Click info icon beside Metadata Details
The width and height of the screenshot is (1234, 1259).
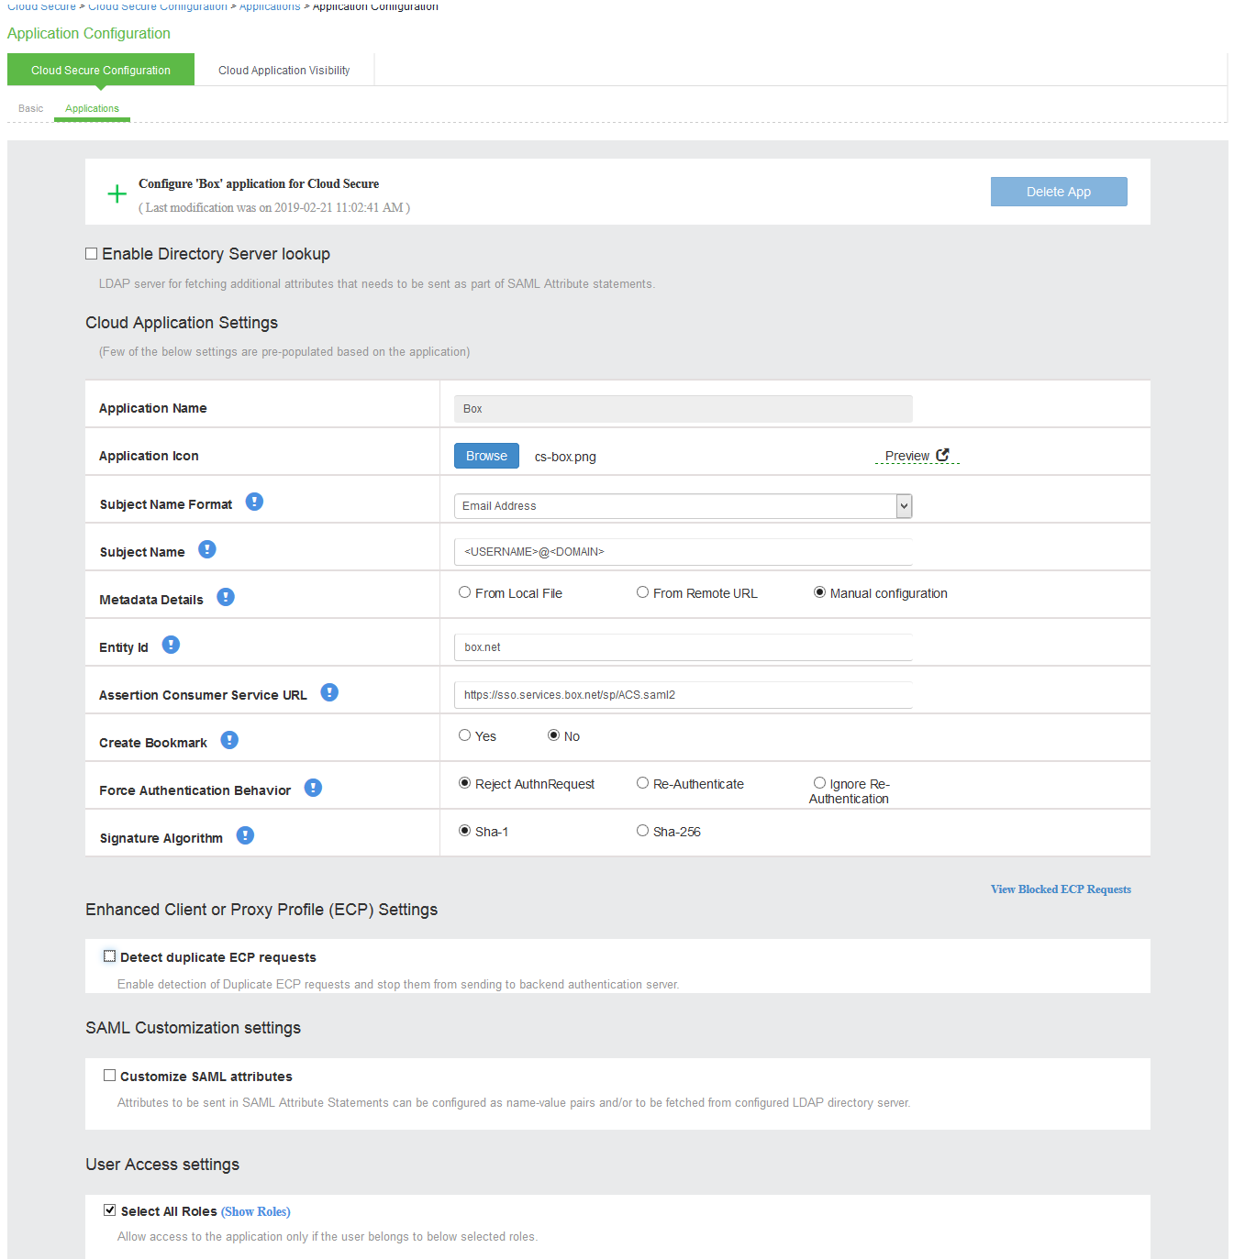226,597
